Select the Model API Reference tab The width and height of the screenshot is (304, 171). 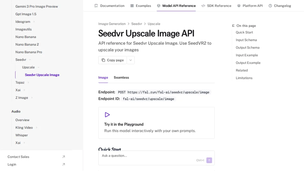tap(176, 6)
